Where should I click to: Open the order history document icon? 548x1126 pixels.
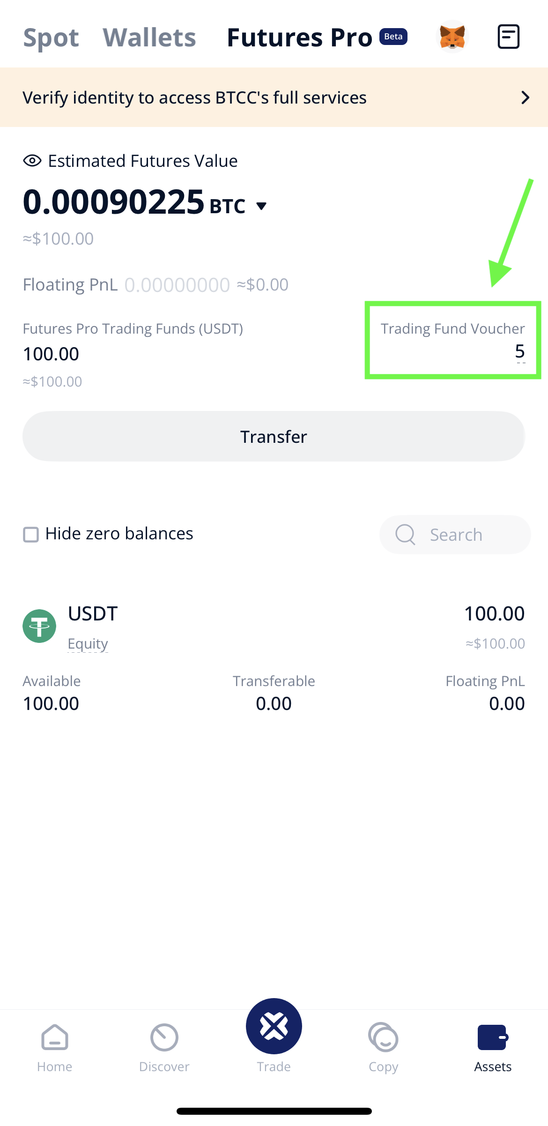coord(508,37)
